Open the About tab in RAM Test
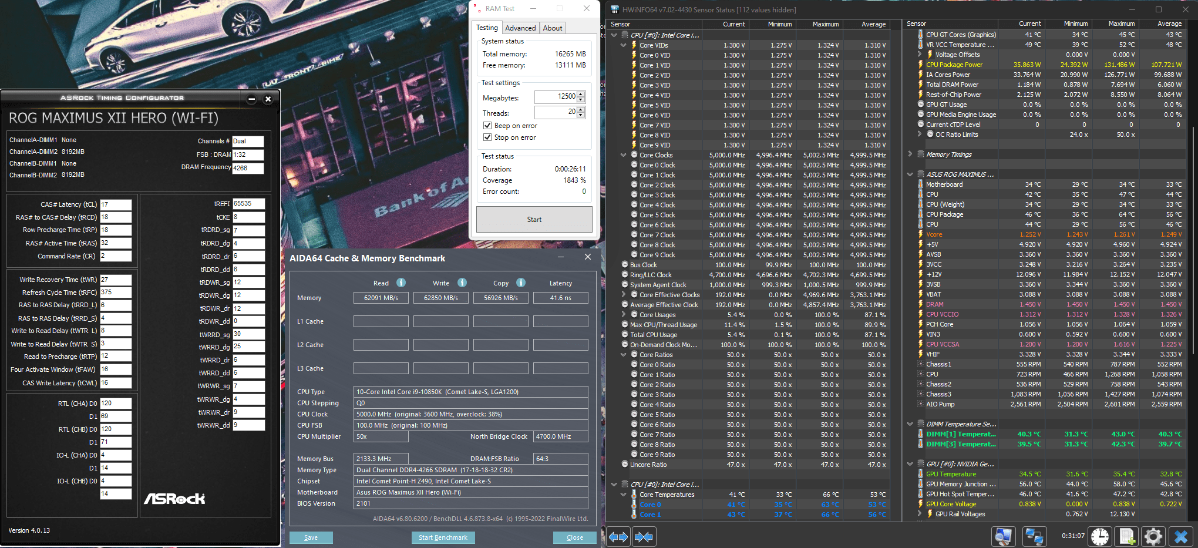Image resolution: width=1198 pixels, height=548 pixels. click(x=552, y=28)
